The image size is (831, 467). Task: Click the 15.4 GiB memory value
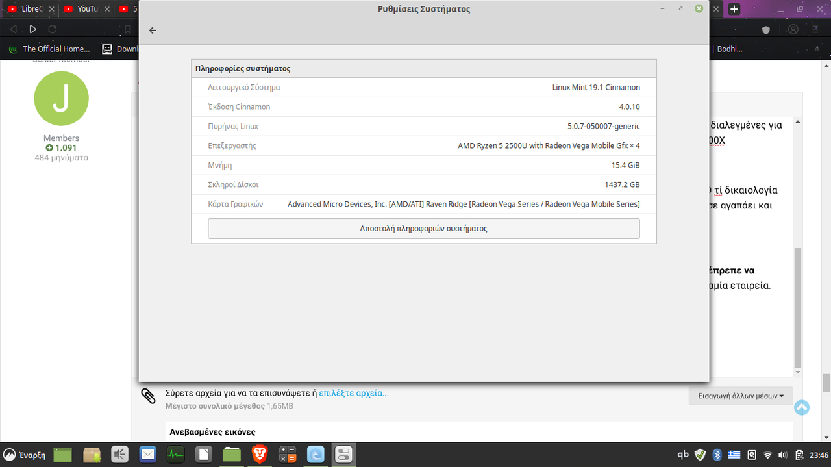[625, 165]
